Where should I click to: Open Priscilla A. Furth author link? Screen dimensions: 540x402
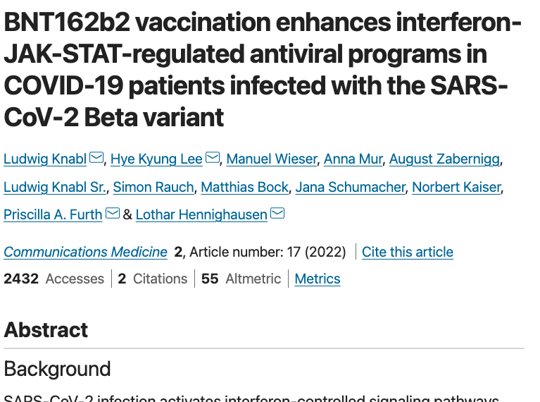point(53,214)
